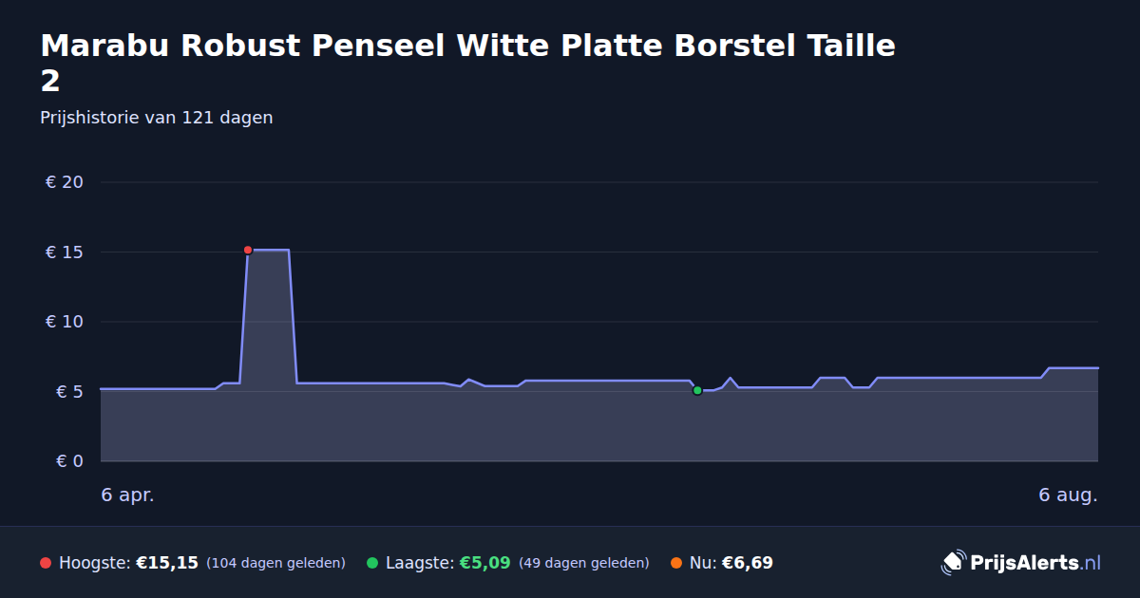Viewport: 1140px width, 598px height.
Task: Click the € 10 axis label
Action: pyautogui.click(x=65, y=322)
